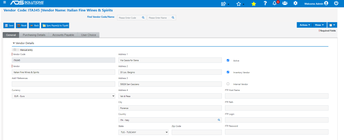Screen dimensions: 344x140
Task: Click the Address 1 field
Action: [170, 60]
